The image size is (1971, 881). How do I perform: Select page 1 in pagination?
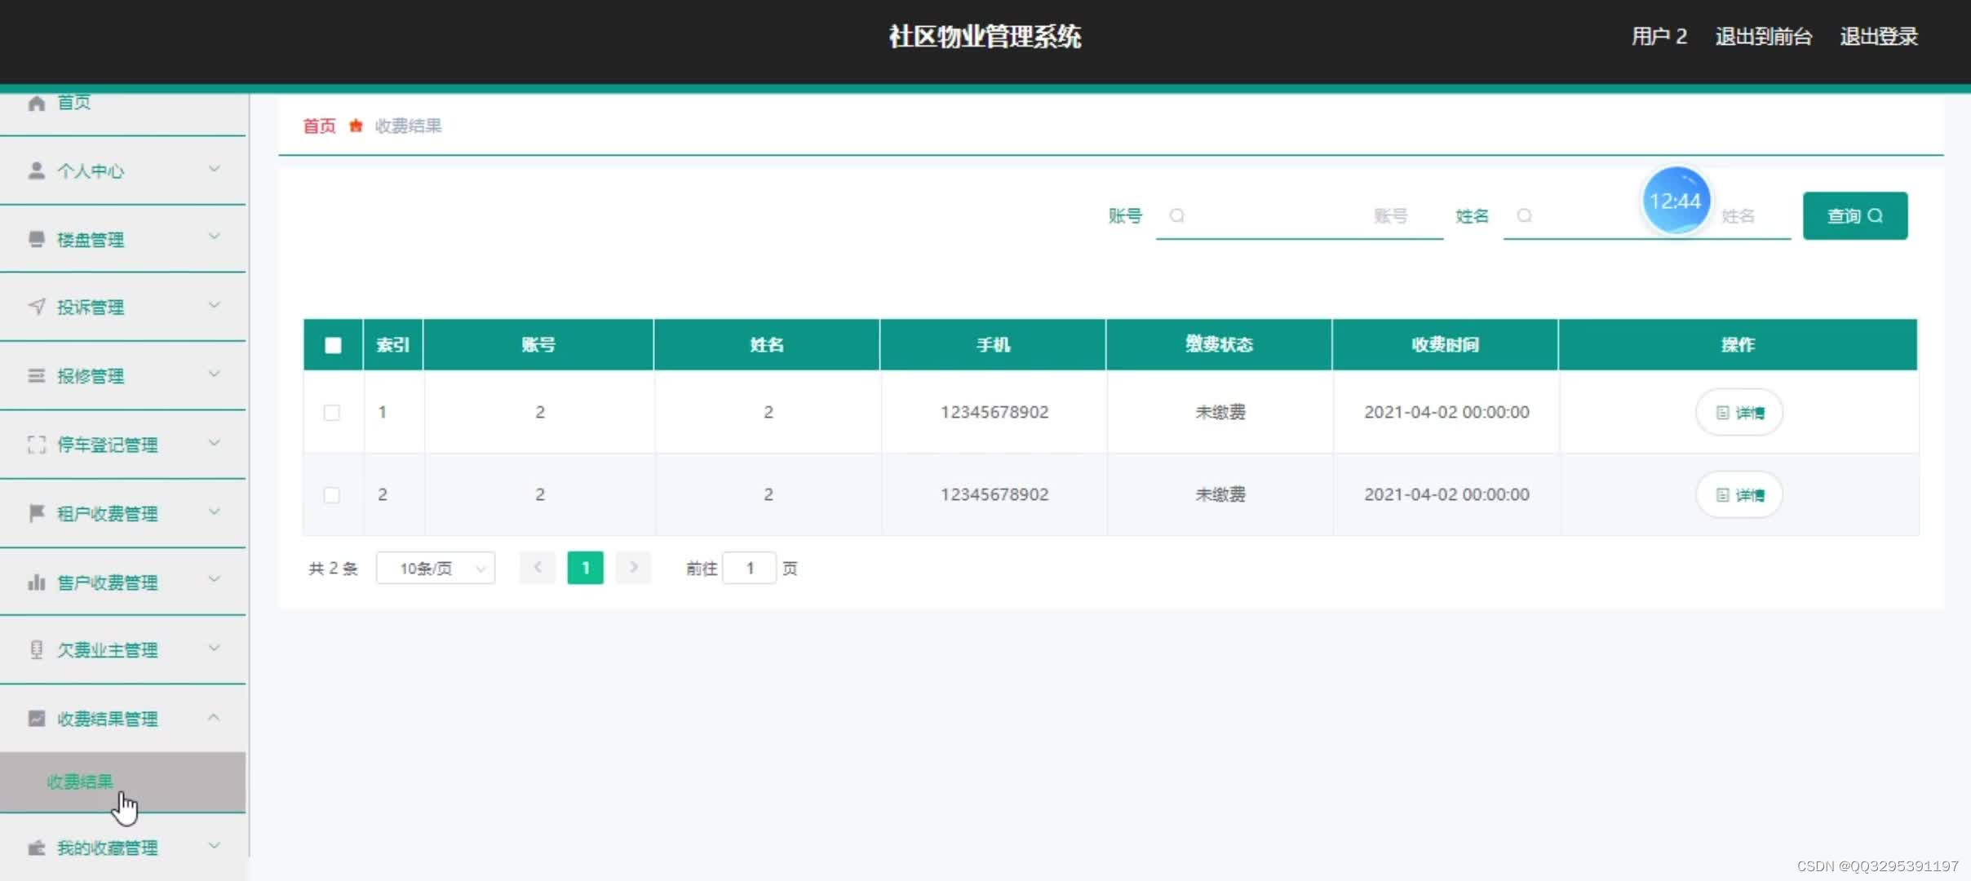click(585, 568)
